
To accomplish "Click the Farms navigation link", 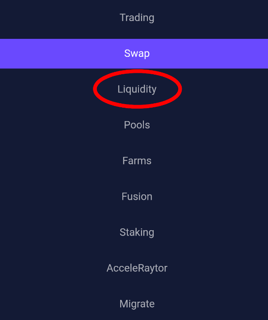I will click(x=137, y=161).
